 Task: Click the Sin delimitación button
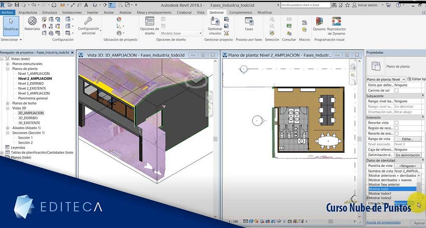(x=407, y=155)
